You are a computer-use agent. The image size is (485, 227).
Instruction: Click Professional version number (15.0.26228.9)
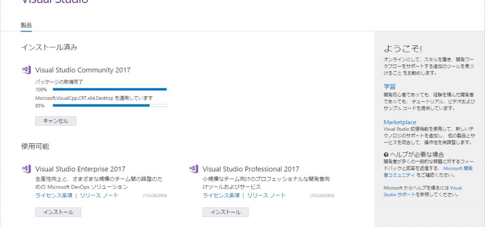[x=322, y=196]
